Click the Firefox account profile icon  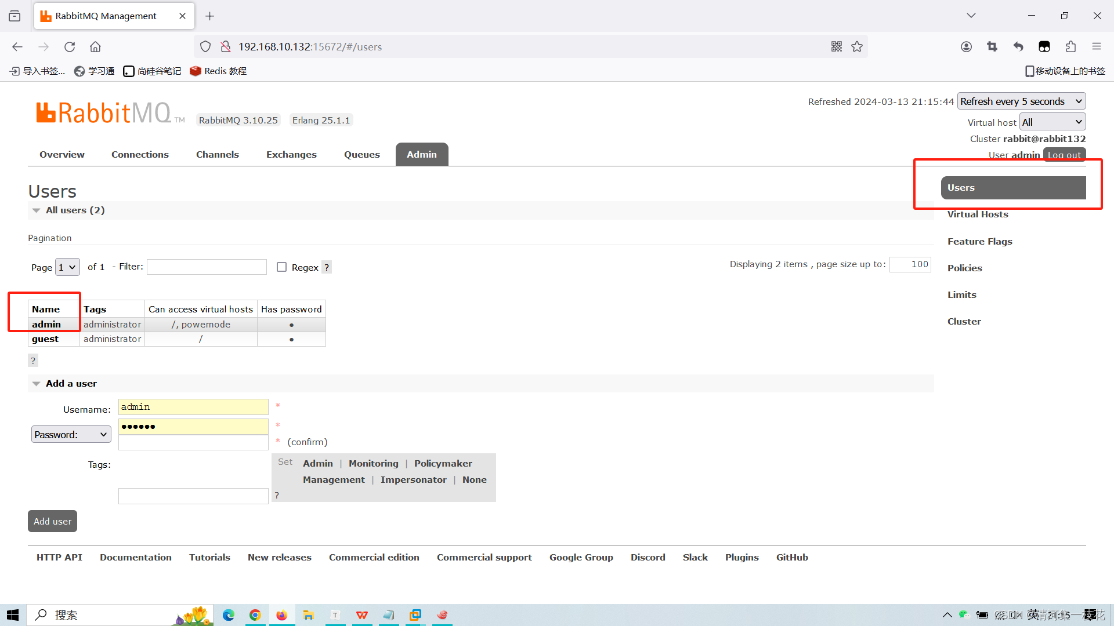(x=966, y=47)
